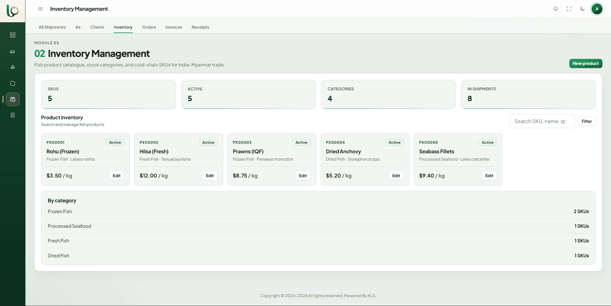The width and height of the screenshot is (611, 306).
Task: Click the $9.40 / kg price
Action: (432, 176)
